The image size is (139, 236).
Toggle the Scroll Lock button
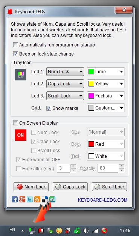point(109,187)
